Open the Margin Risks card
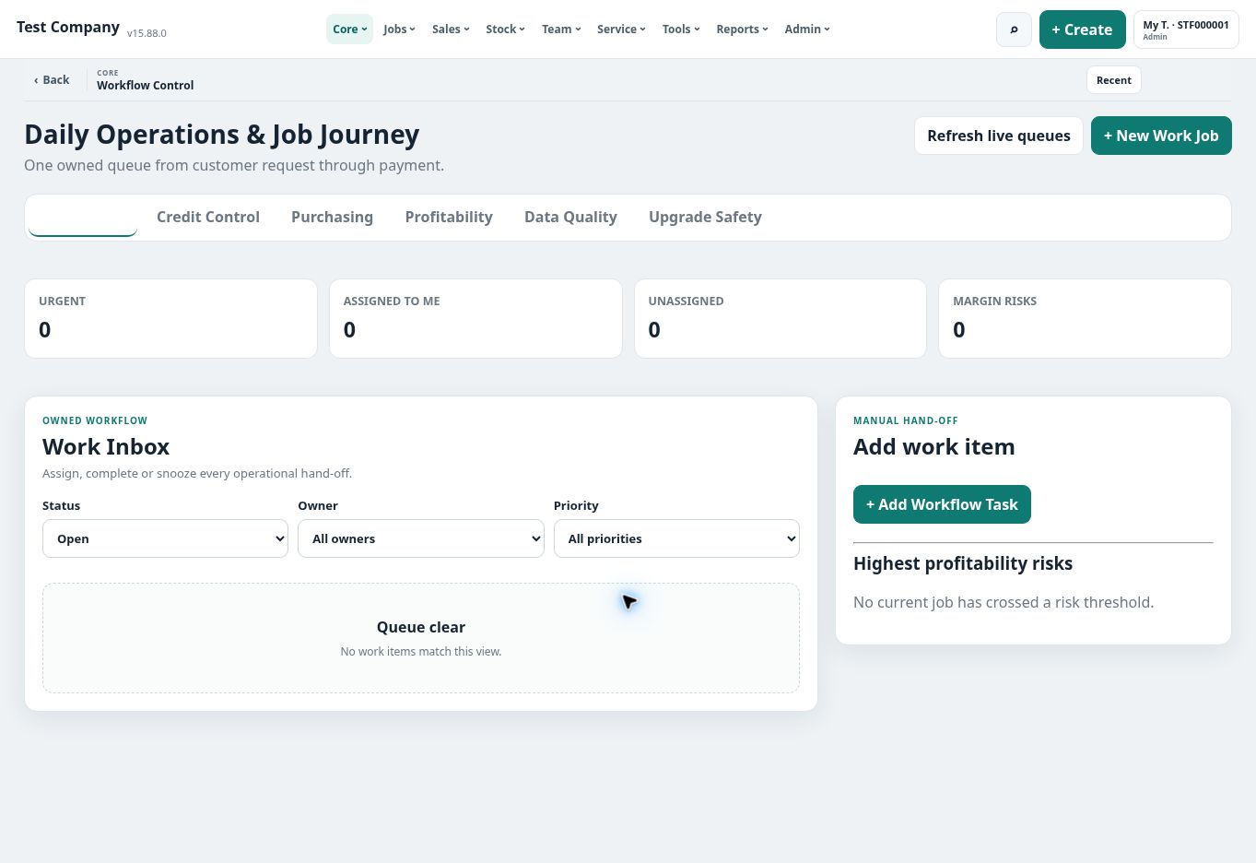1256x863 pixels. coord(1085,318)
